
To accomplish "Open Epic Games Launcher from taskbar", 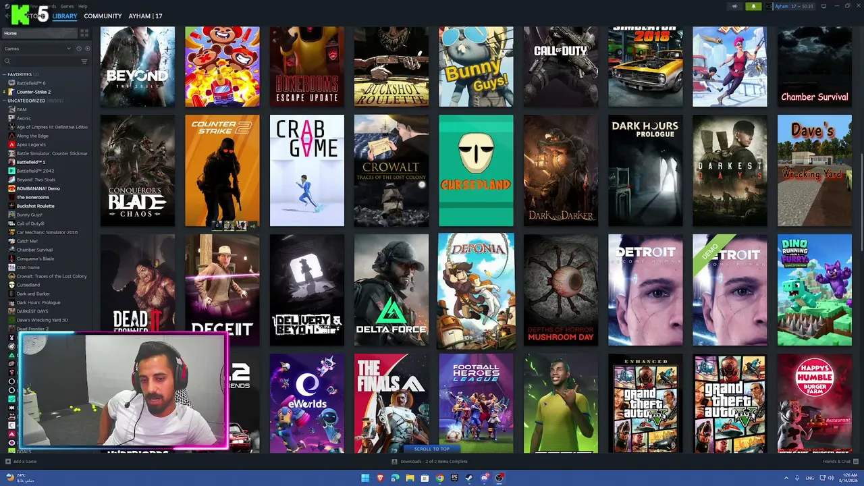I will 454,478.
